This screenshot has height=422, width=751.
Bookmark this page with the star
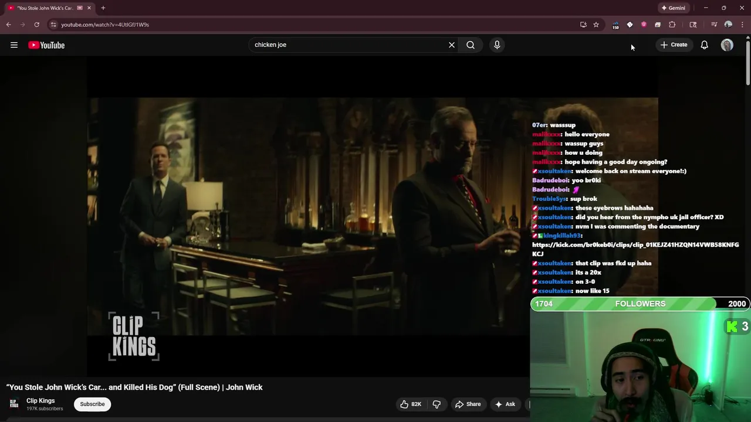[596, 25]
